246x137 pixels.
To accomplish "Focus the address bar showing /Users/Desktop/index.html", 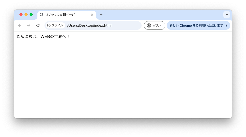I will click(x=101, y=25).
